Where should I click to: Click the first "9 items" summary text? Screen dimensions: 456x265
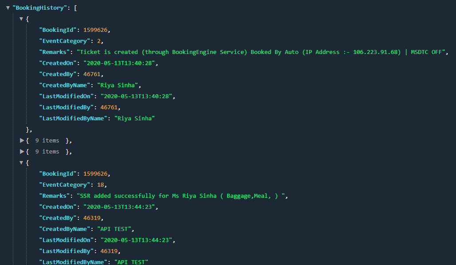(x=47, y=141)
